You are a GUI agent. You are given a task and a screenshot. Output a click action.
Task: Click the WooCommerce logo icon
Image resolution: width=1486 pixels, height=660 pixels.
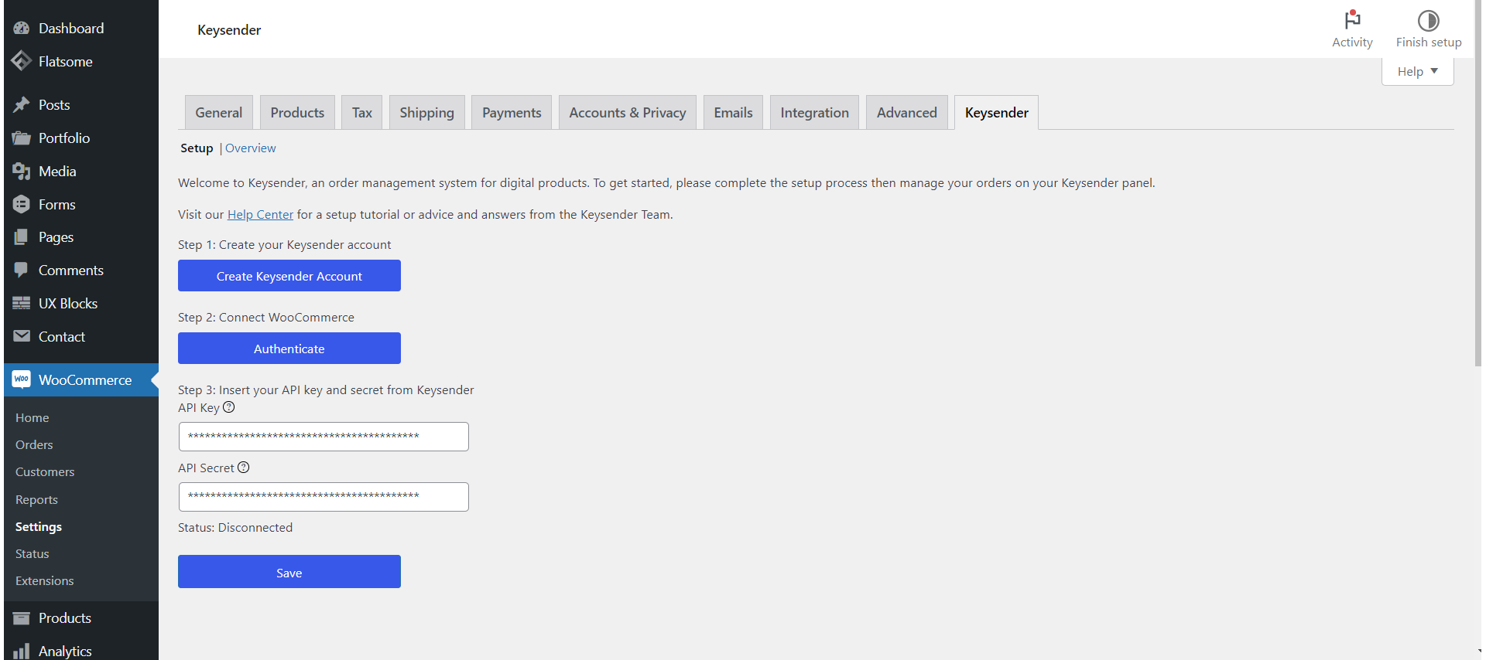[x=22, y=379]
